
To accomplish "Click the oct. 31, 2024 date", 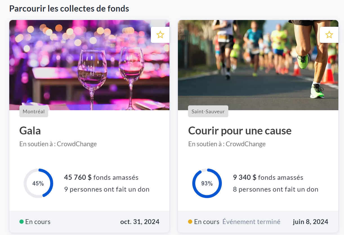I will pos(140,222).
